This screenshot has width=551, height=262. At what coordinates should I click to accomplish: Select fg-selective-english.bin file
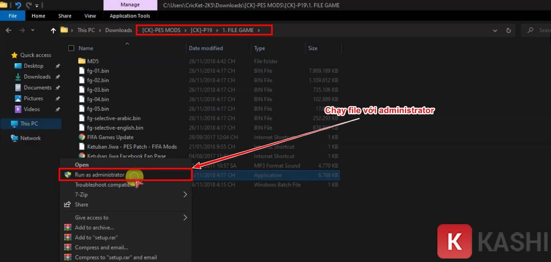pyautogui.click(x=115, y=128)
